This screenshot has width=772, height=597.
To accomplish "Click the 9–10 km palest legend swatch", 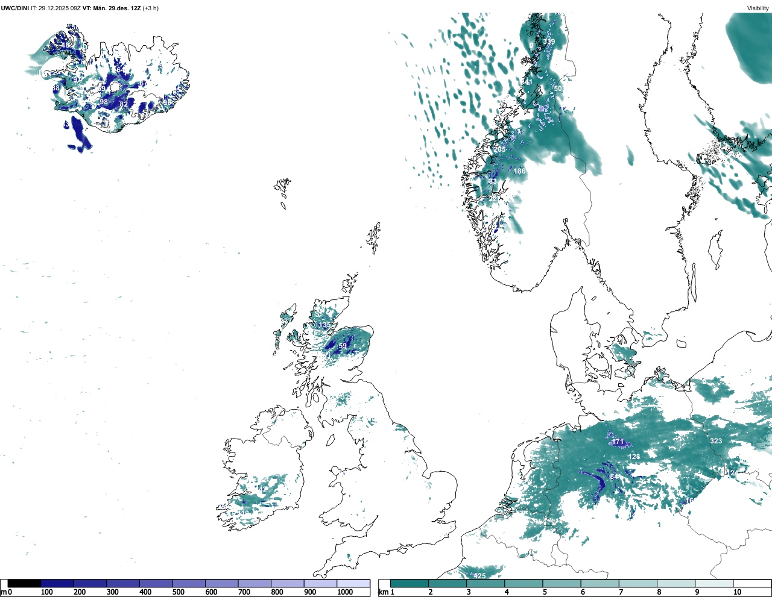I will click(x=714, y=583).
